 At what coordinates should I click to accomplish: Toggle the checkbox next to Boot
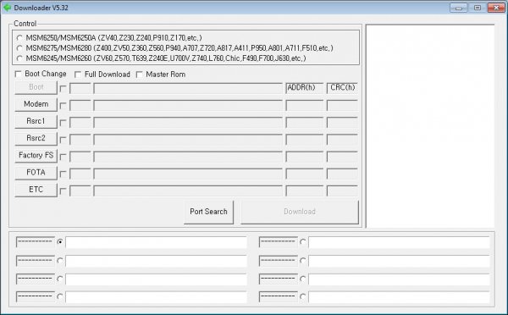click(63, 88)
